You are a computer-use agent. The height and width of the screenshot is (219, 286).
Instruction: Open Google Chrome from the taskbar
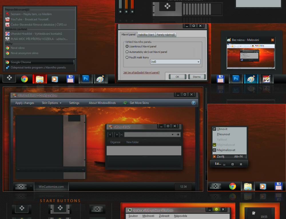point(25,79)
